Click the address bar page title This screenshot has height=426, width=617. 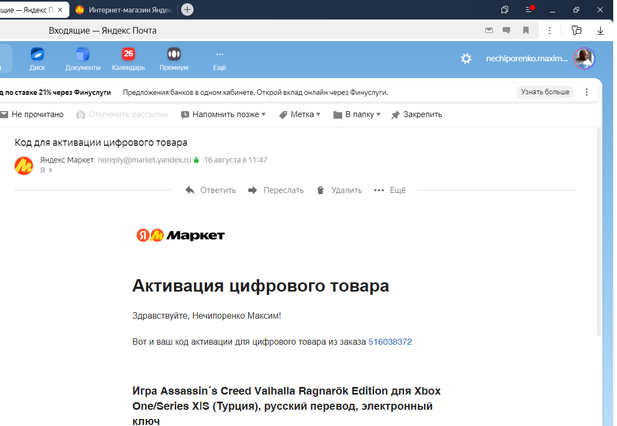coord(102,31)
